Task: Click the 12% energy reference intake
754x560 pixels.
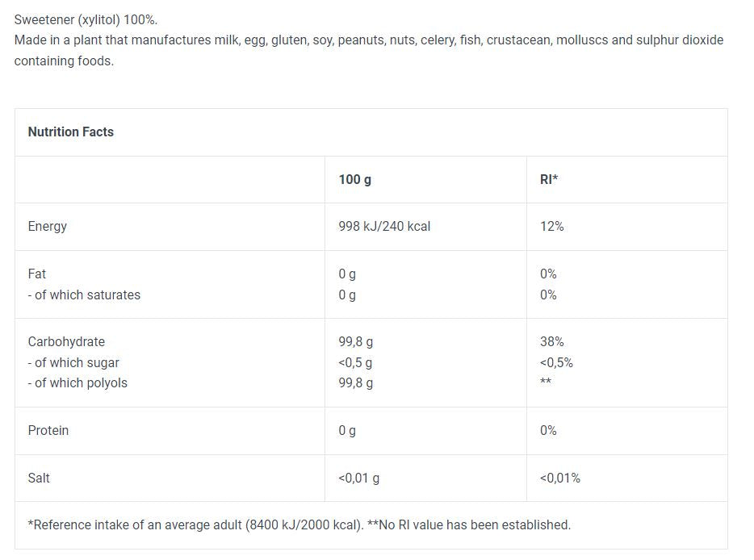Action: 552,226
